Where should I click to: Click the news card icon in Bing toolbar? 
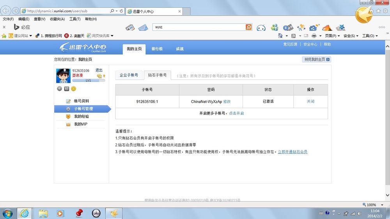pyautogui.click(x=130, y=27)
